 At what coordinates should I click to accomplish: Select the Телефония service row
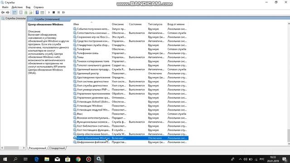click(130, 49)
